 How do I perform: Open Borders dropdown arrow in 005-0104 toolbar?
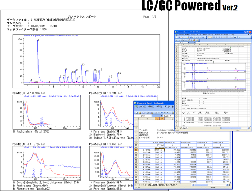[x=232, y=38]
